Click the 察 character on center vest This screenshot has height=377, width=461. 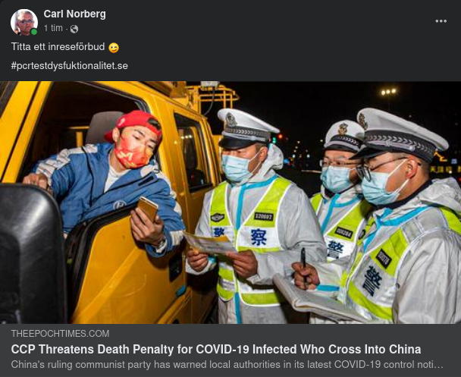point(259,237)
